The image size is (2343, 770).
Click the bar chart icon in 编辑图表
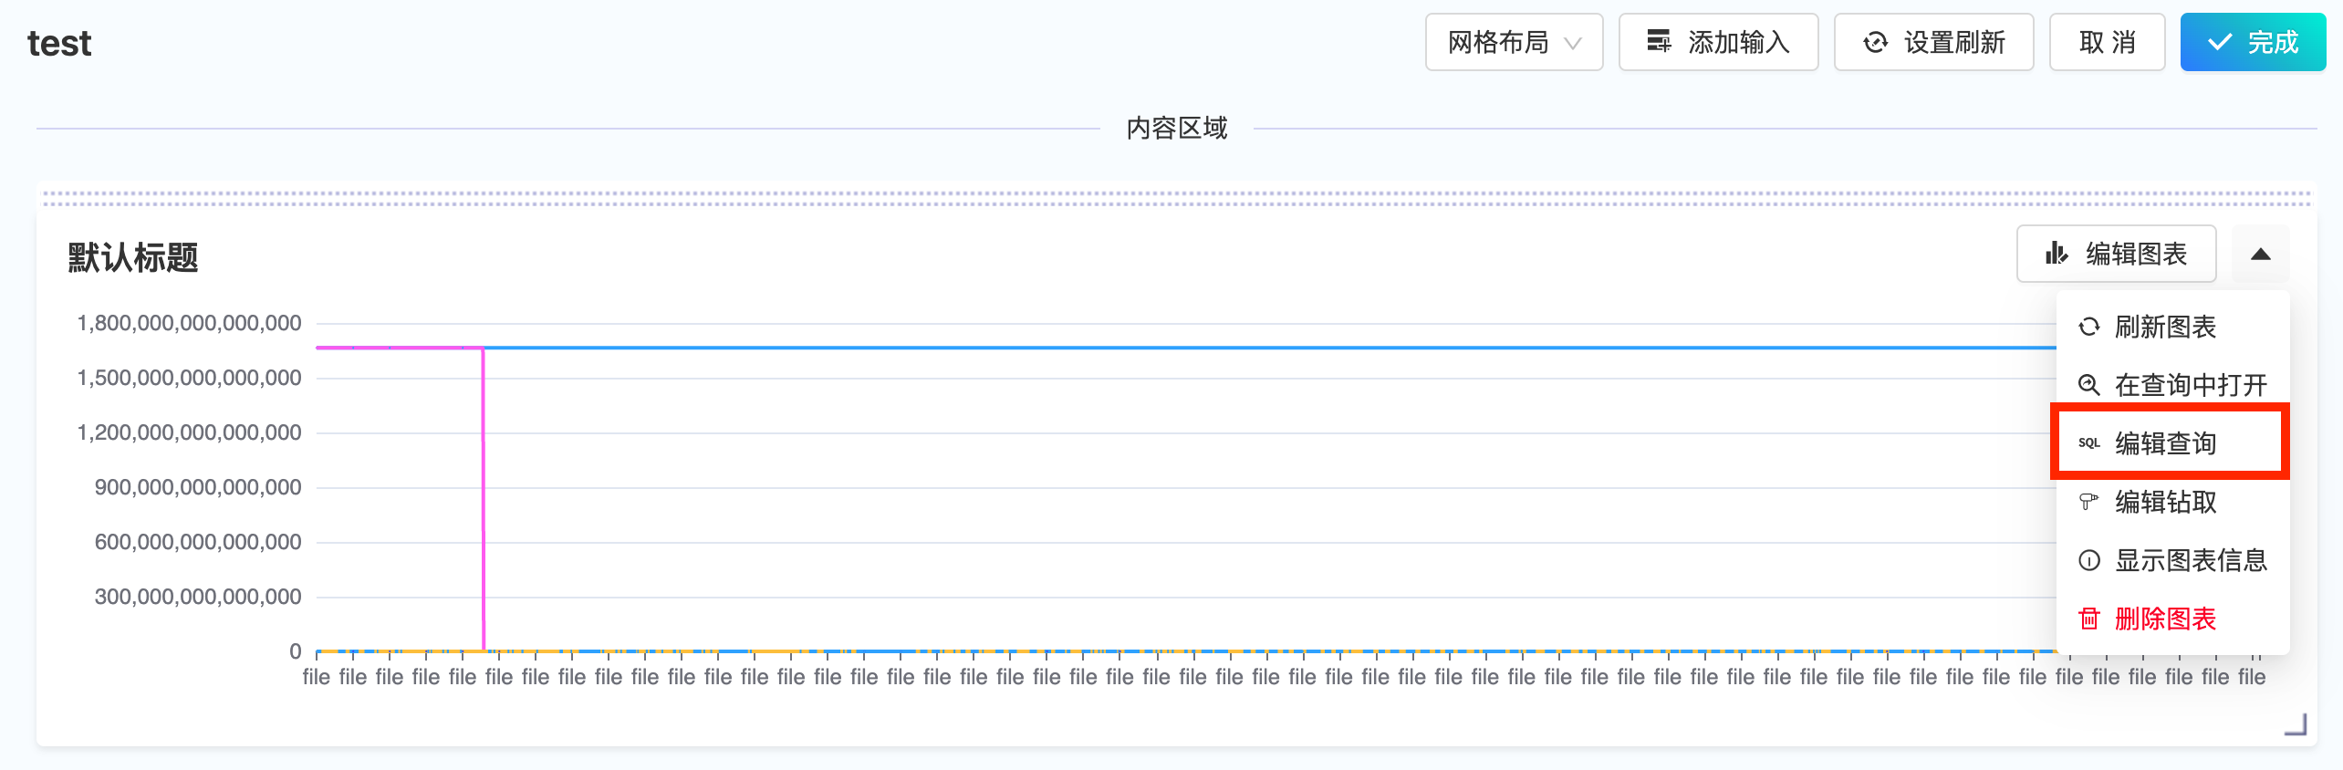click(x=2057, y=253)
